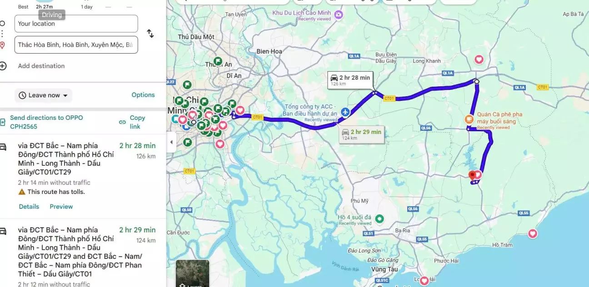Click the red destination pin on map
This screenshot has width=589, height=287.
pyautogui.click(x=472, y=175)
